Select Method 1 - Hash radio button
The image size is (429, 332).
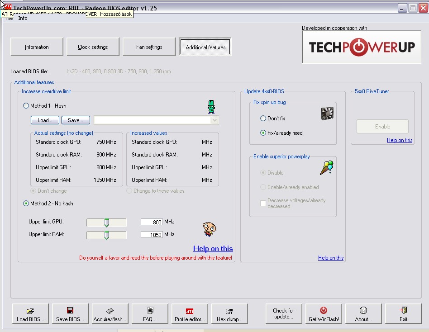[26, 105]
